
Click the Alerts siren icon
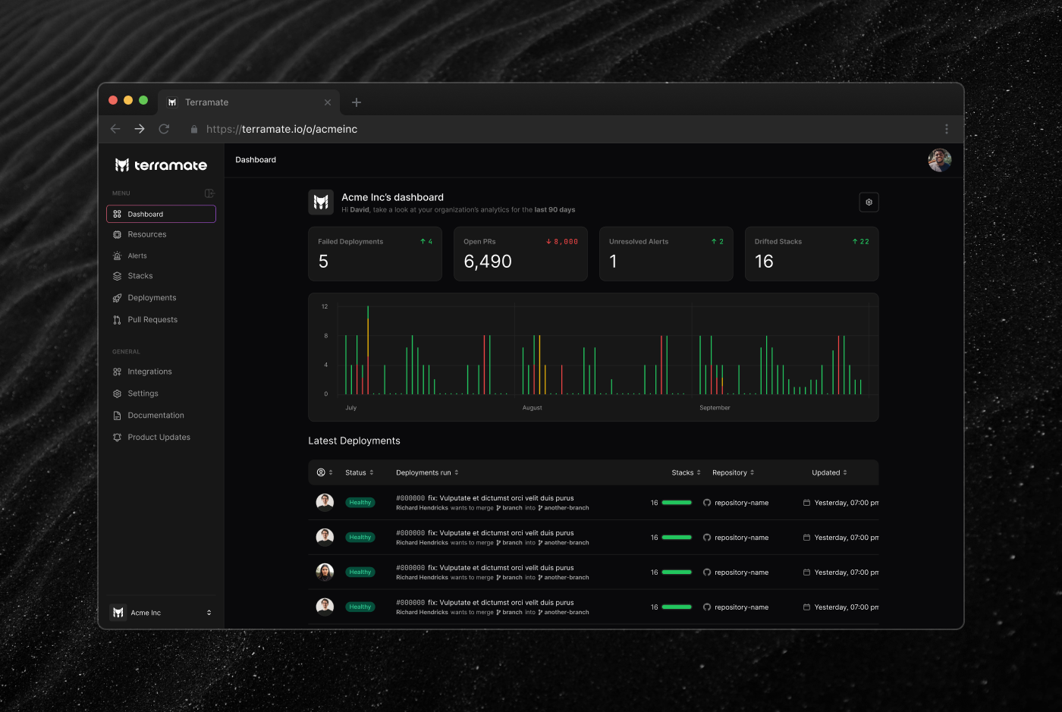tap(117, 256)
